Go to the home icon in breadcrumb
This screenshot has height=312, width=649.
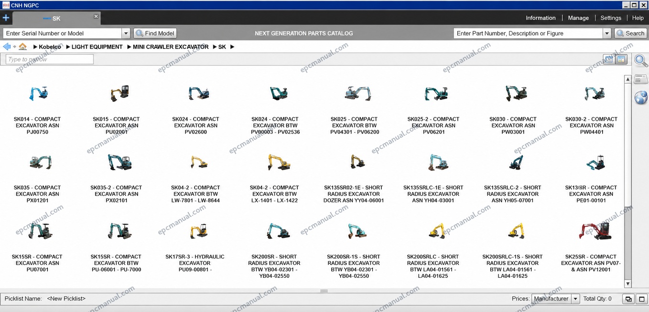22,47
